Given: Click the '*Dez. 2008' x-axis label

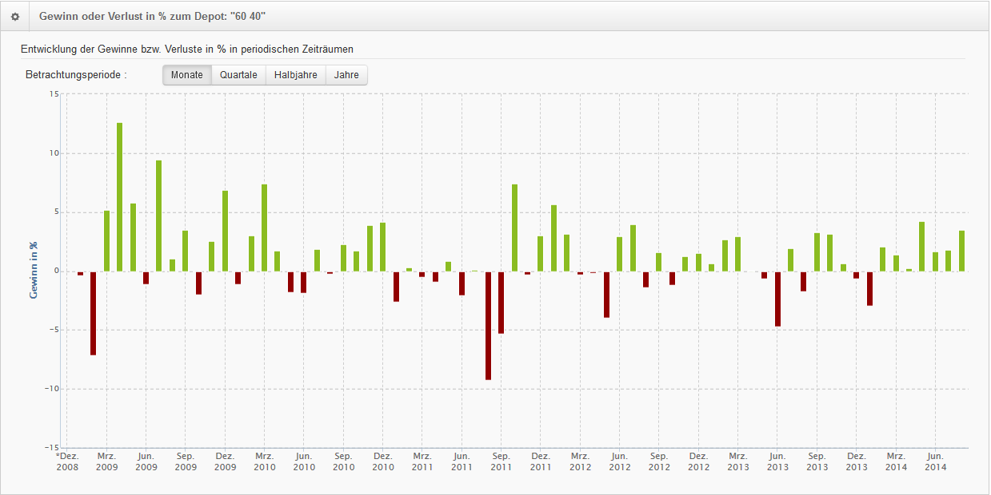Looking at the screenshot, I should point(67,461).
